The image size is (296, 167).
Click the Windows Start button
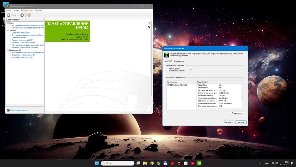(x=97, y=163)
